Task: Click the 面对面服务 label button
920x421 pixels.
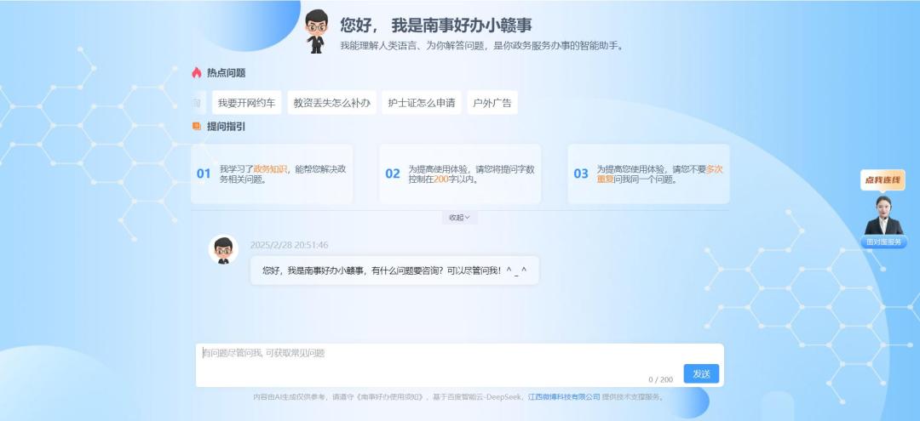Action: tap(883, 242)
